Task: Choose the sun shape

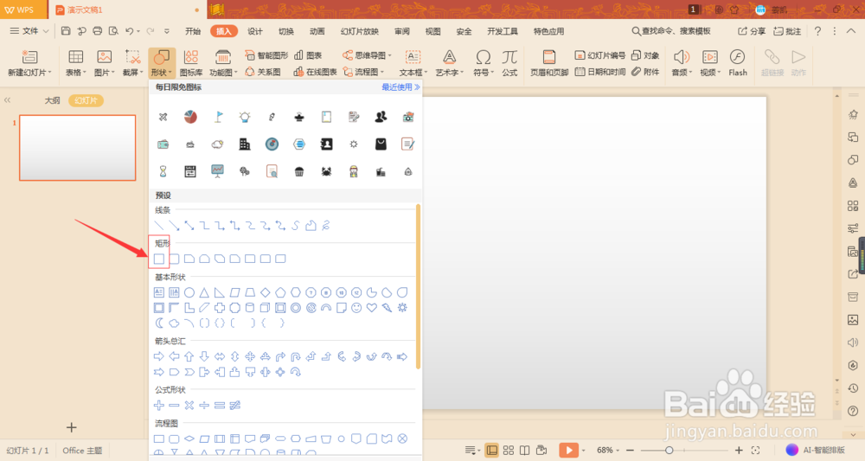Action: (x=402, y=308)
